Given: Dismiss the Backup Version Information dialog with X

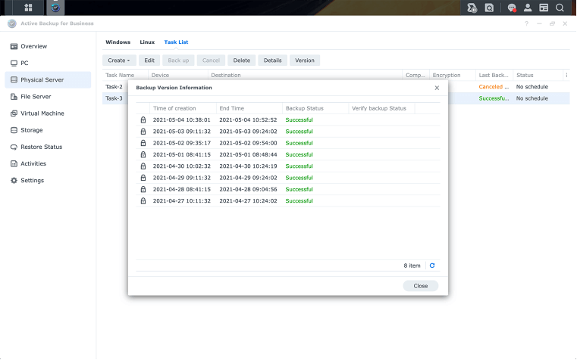Looking at the screenshot, I should [x=437, y=88].
